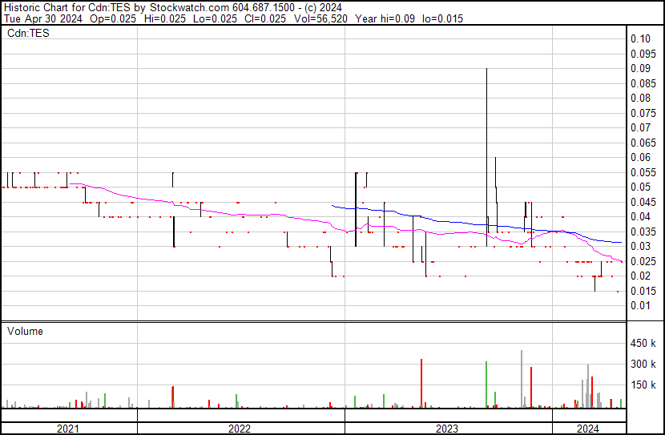Click the tallest gray volume bar in late 2023
The image size is (665, 435).
click(522, 379)
